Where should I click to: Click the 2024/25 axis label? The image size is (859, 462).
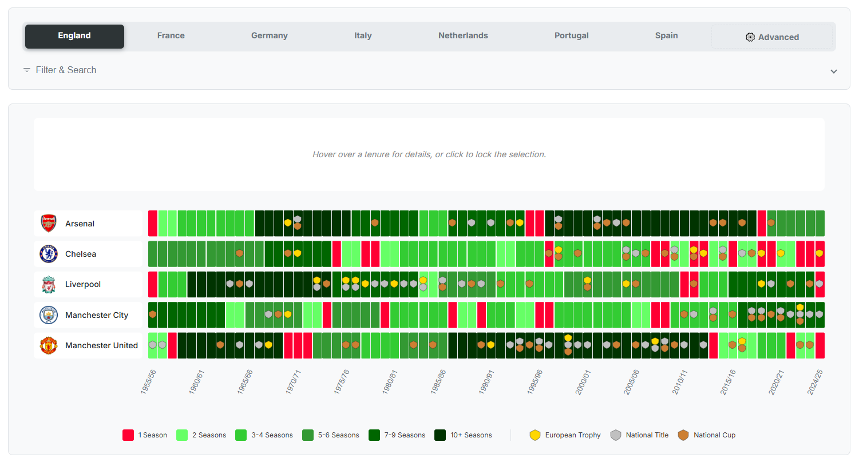[815, 381]
